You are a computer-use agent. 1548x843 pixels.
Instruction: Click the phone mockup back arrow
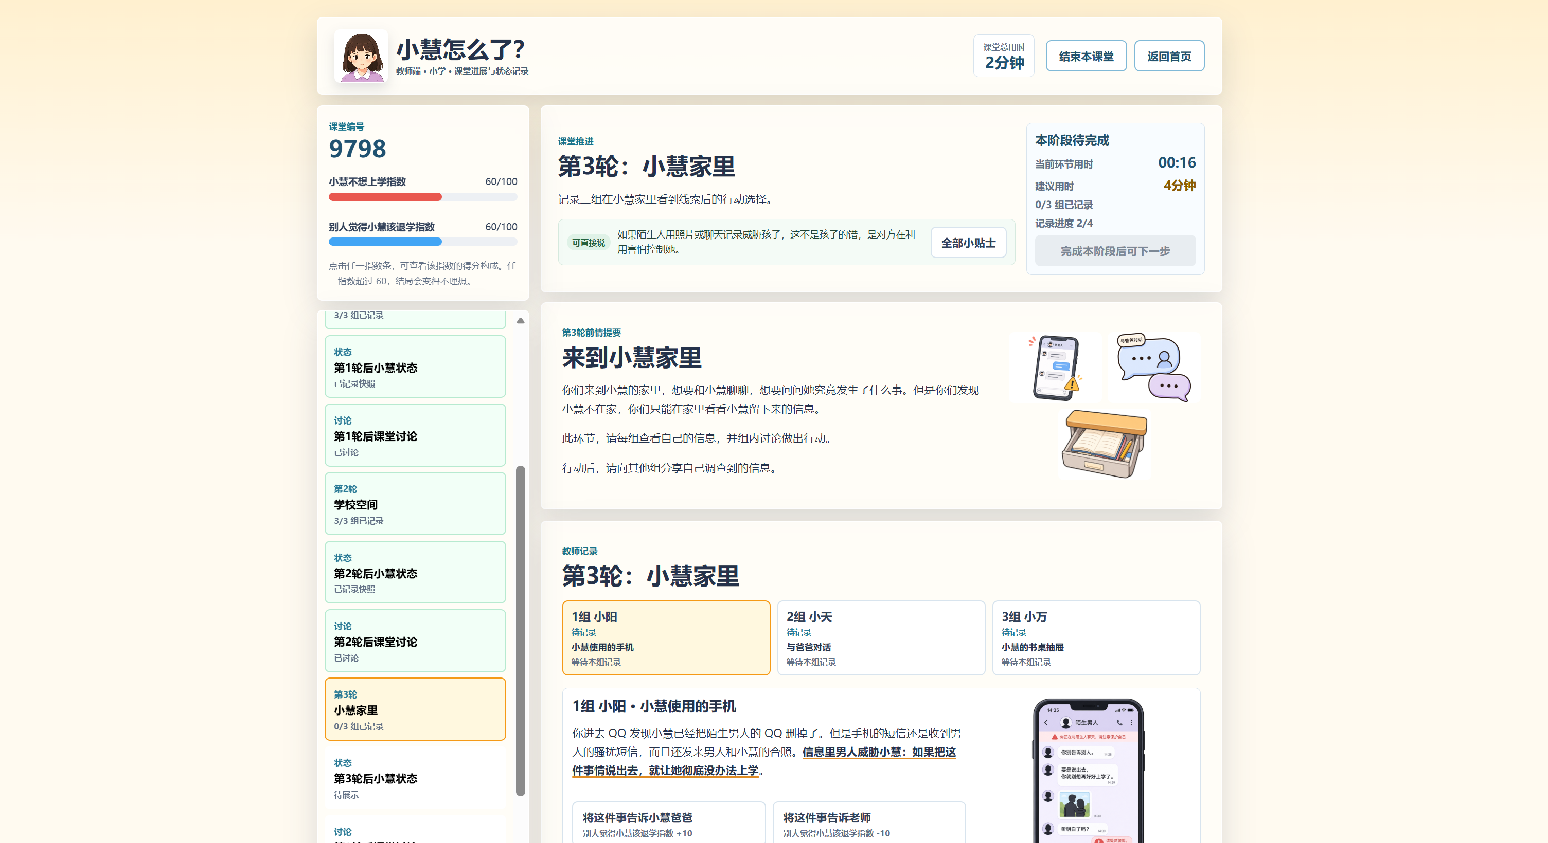[1046, 722]
